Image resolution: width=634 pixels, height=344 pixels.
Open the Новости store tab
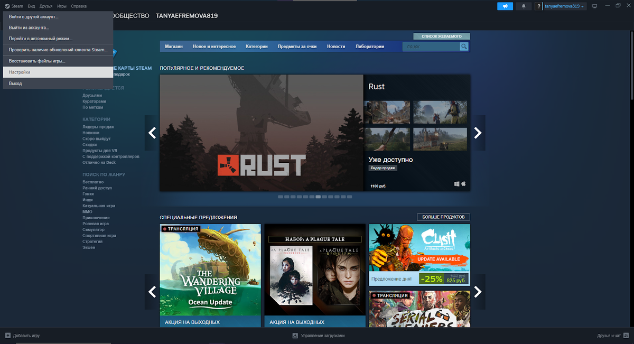[336, 47]
